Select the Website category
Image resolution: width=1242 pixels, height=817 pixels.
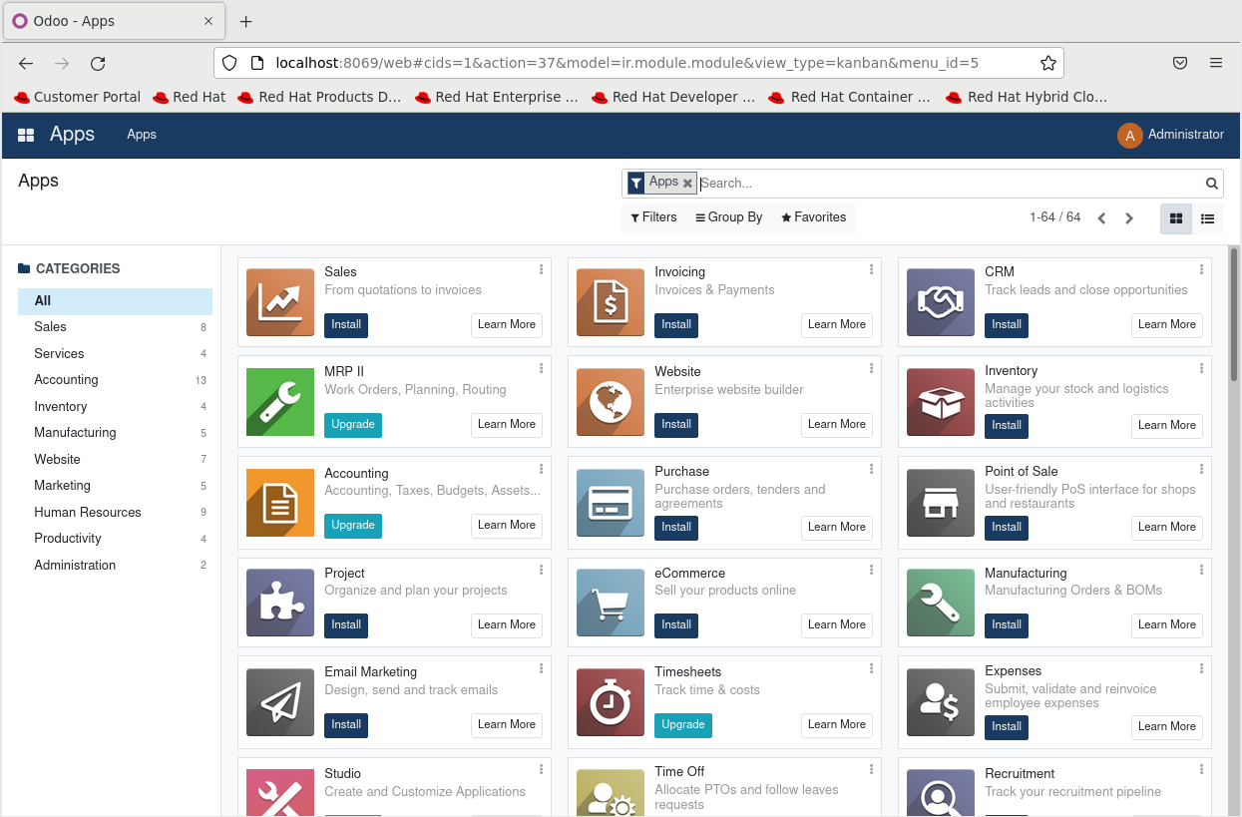coord(115,460)
